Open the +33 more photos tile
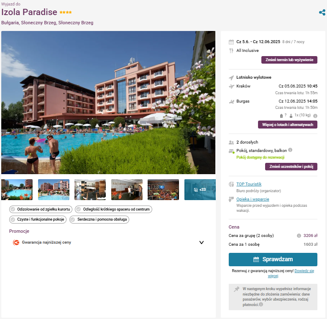Screen dimensions: 327x319 click(x=200, y=190)
